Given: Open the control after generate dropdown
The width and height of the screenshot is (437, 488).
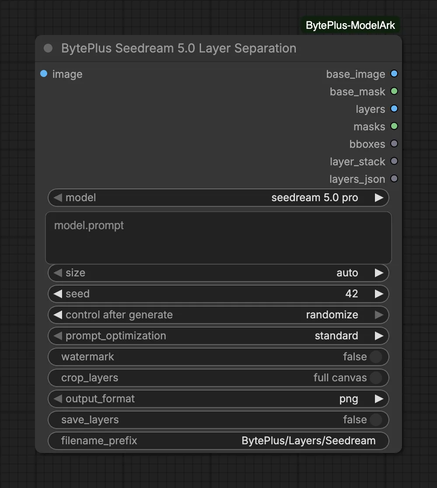Looking at the screenshot, I should [218, 315].
